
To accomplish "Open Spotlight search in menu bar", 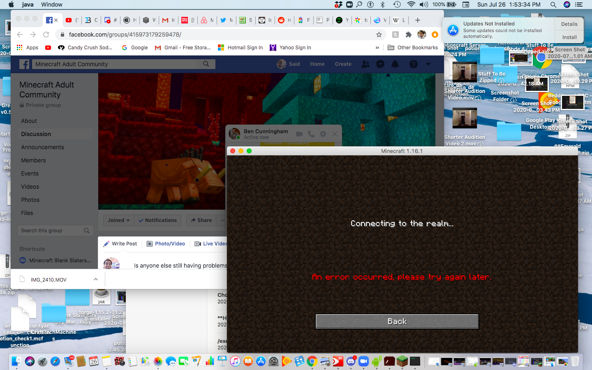I will 553,5.
